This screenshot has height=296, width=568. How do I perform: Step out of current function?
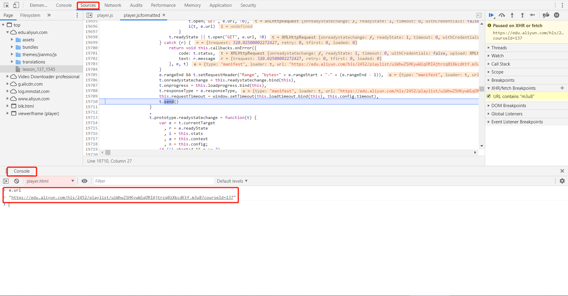522,15
